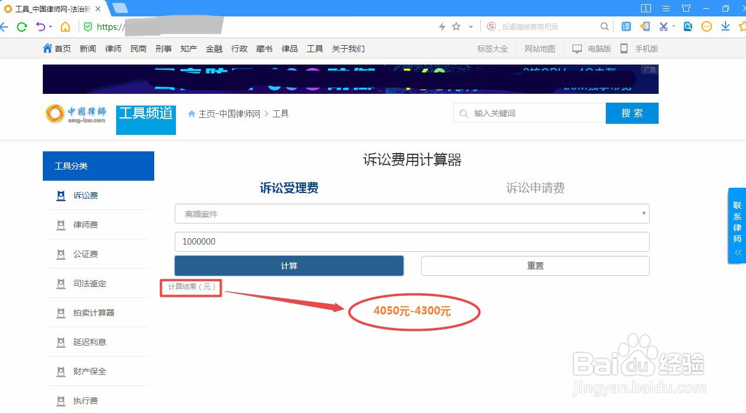746x413 pixels.
Task: Open the 律师费 calculator in sidebar
Action: [86, 225]
